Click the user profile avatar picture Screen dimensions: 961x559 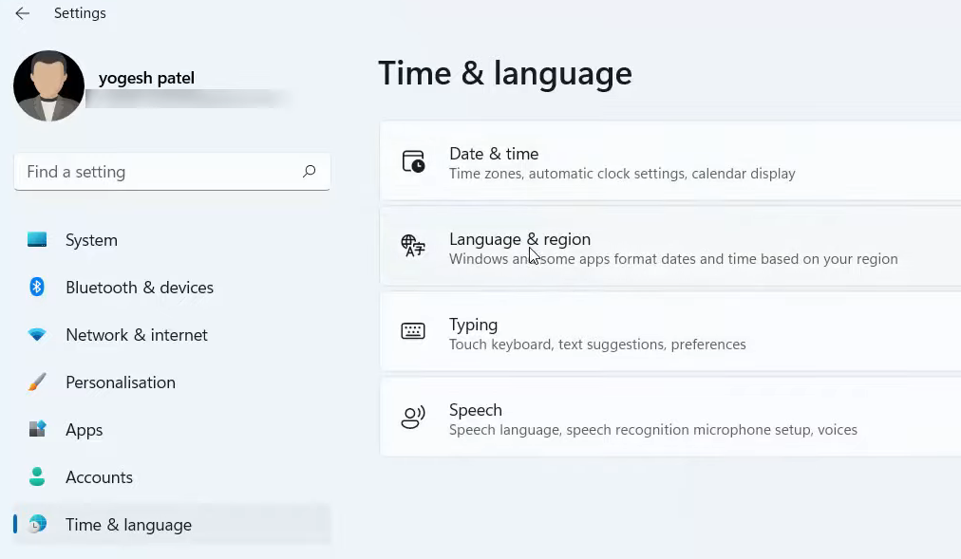click(48, 85)
